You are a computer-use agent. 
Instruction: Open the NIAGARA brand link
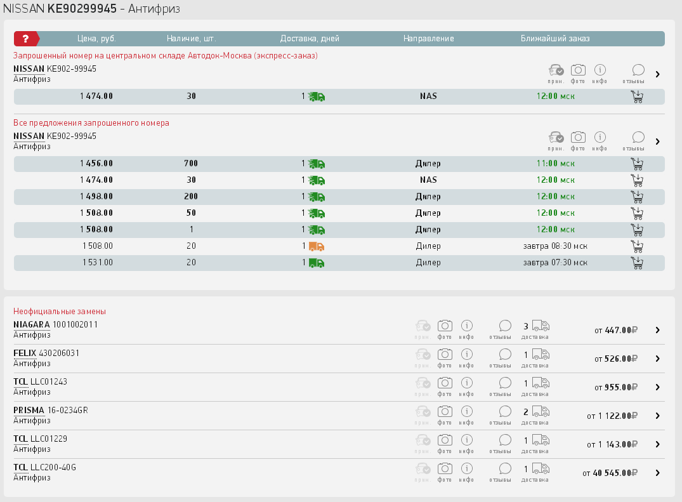click(32, 325)
